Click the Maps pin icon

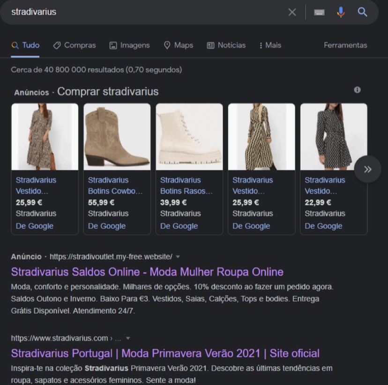click(x=167, y=45)
